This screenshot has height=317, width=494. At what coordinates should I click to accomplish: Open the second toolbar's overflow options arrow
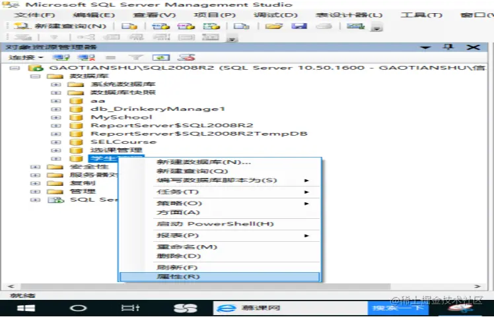[x=232, y=40]
